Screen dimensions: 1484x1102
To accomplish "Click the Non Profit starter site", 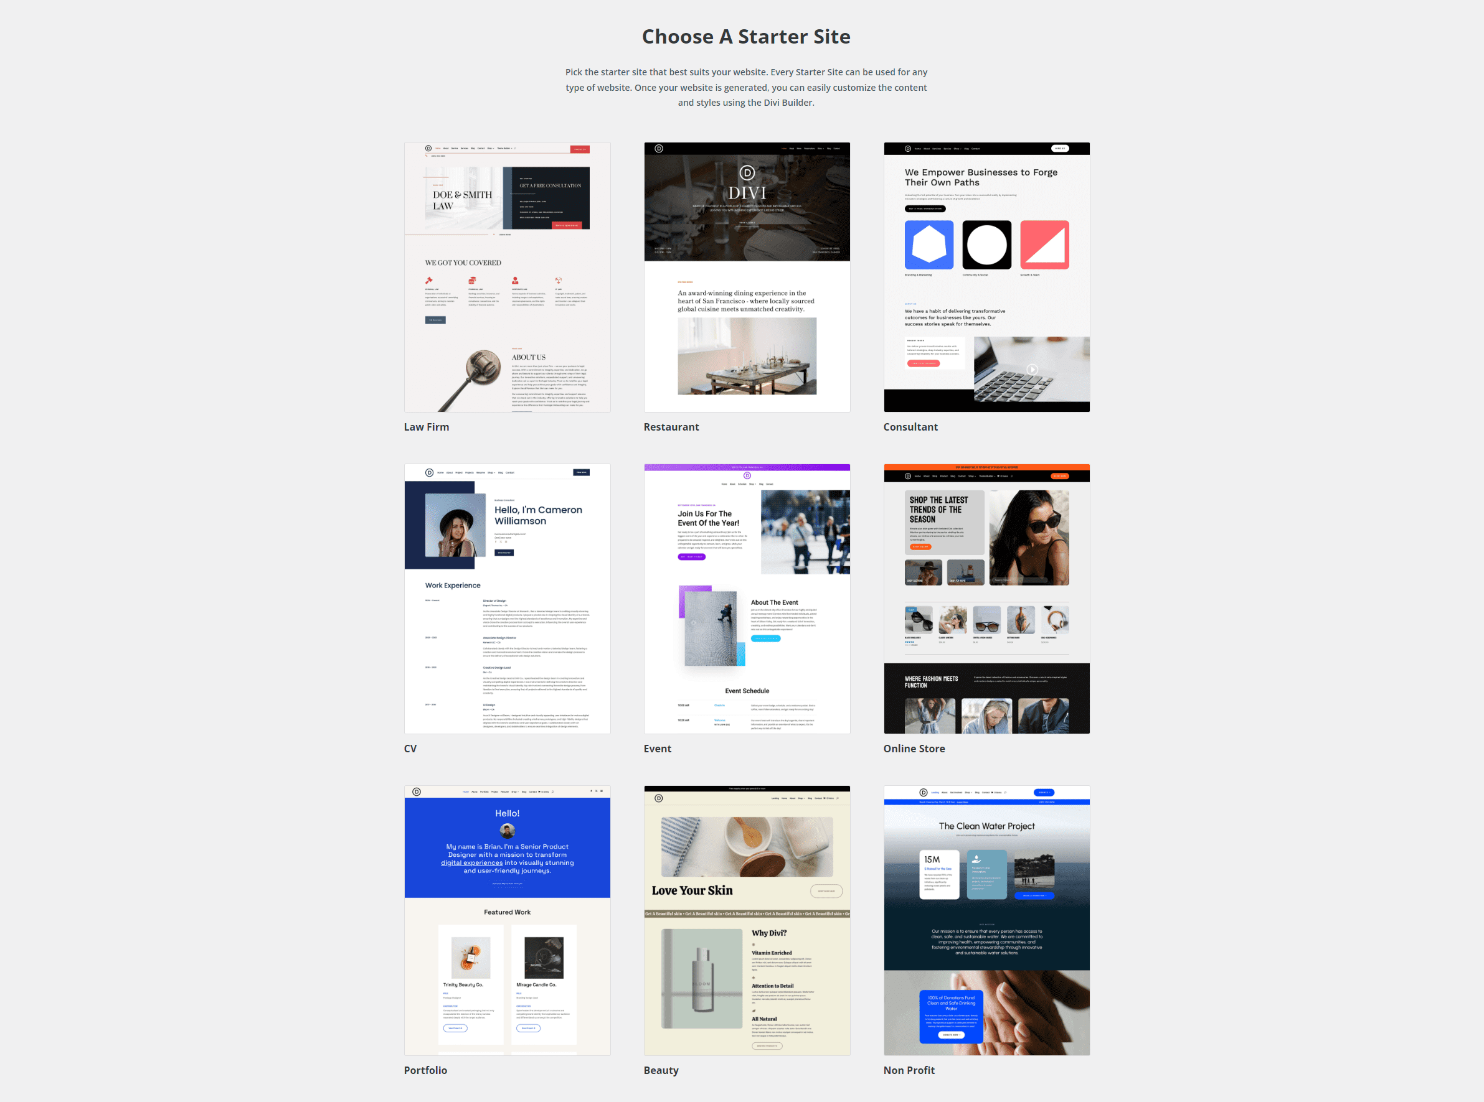I will point(987,919).
